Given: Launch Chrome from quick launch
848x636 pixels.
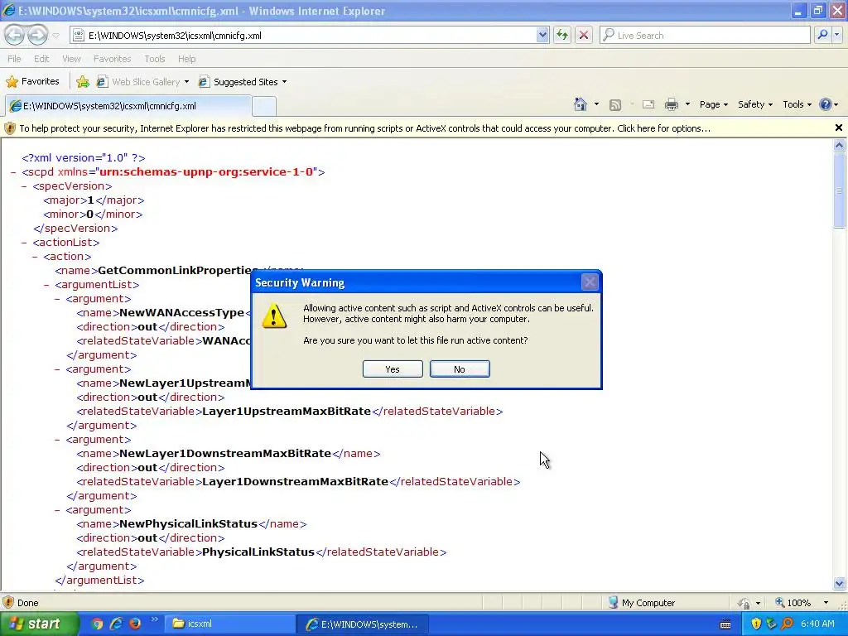Looking at the screenshot, I should click(x=97, y=624).
